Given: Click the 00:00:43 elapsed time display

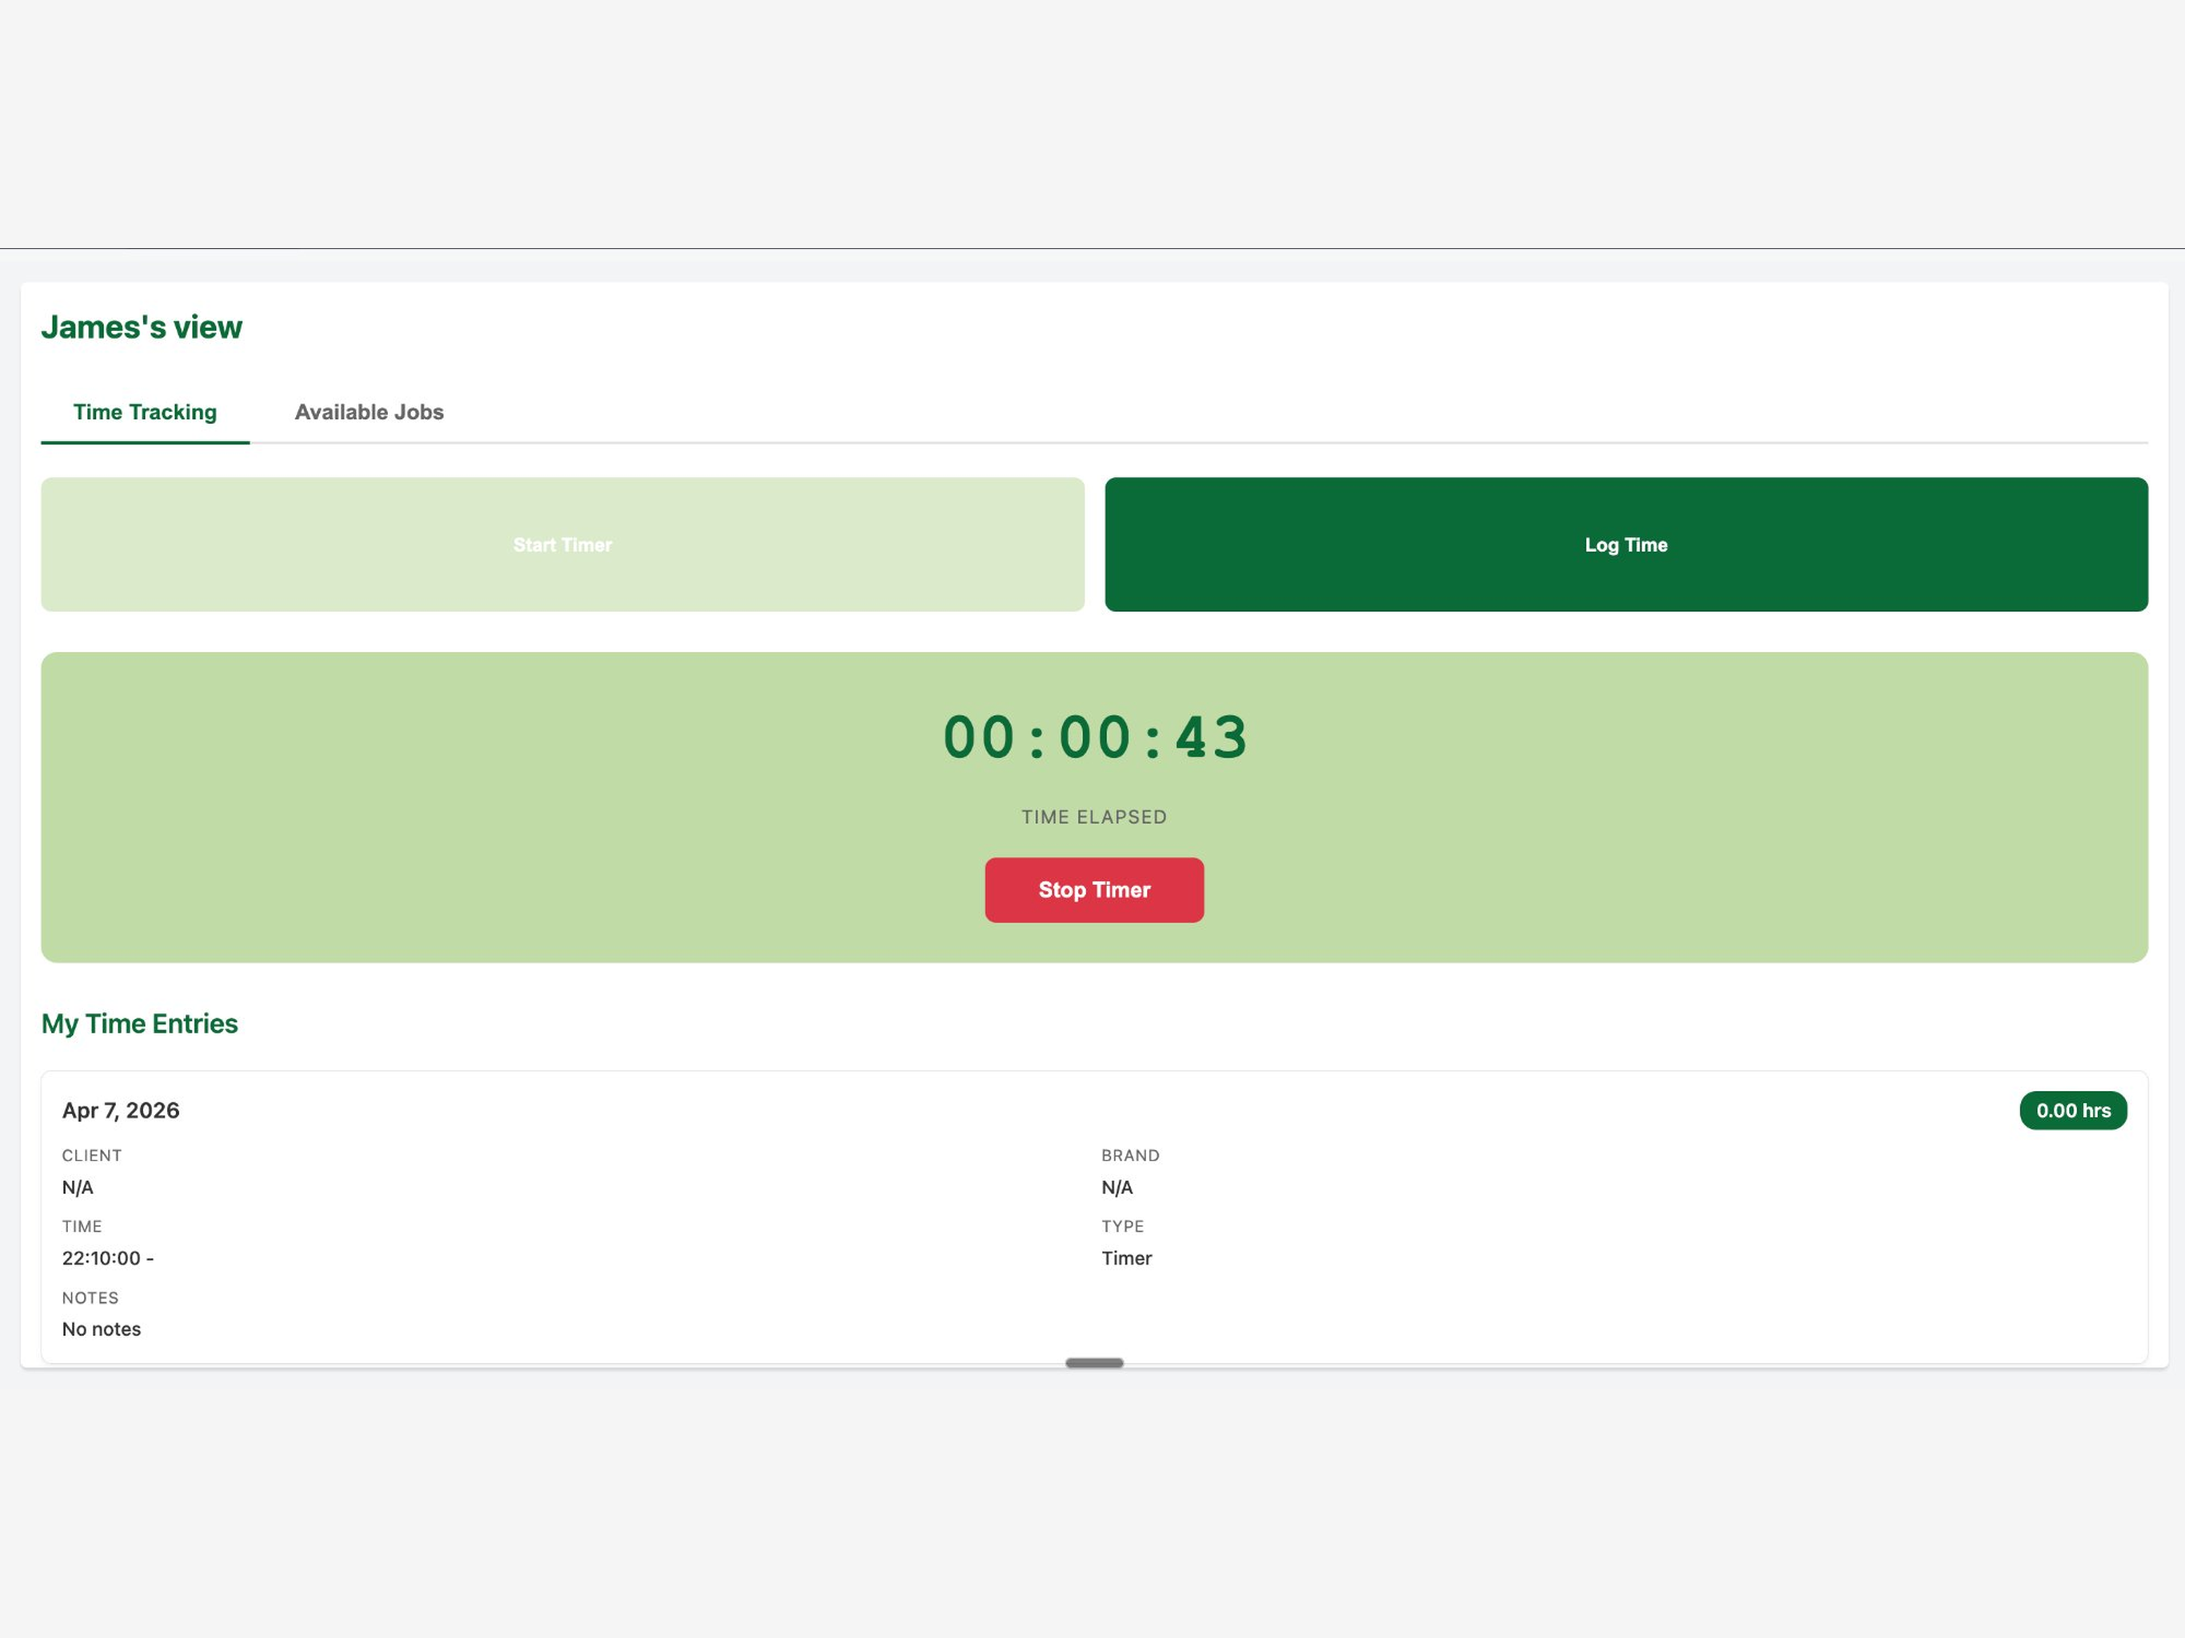Looking at the screenshot, I should pos(1094,738).
